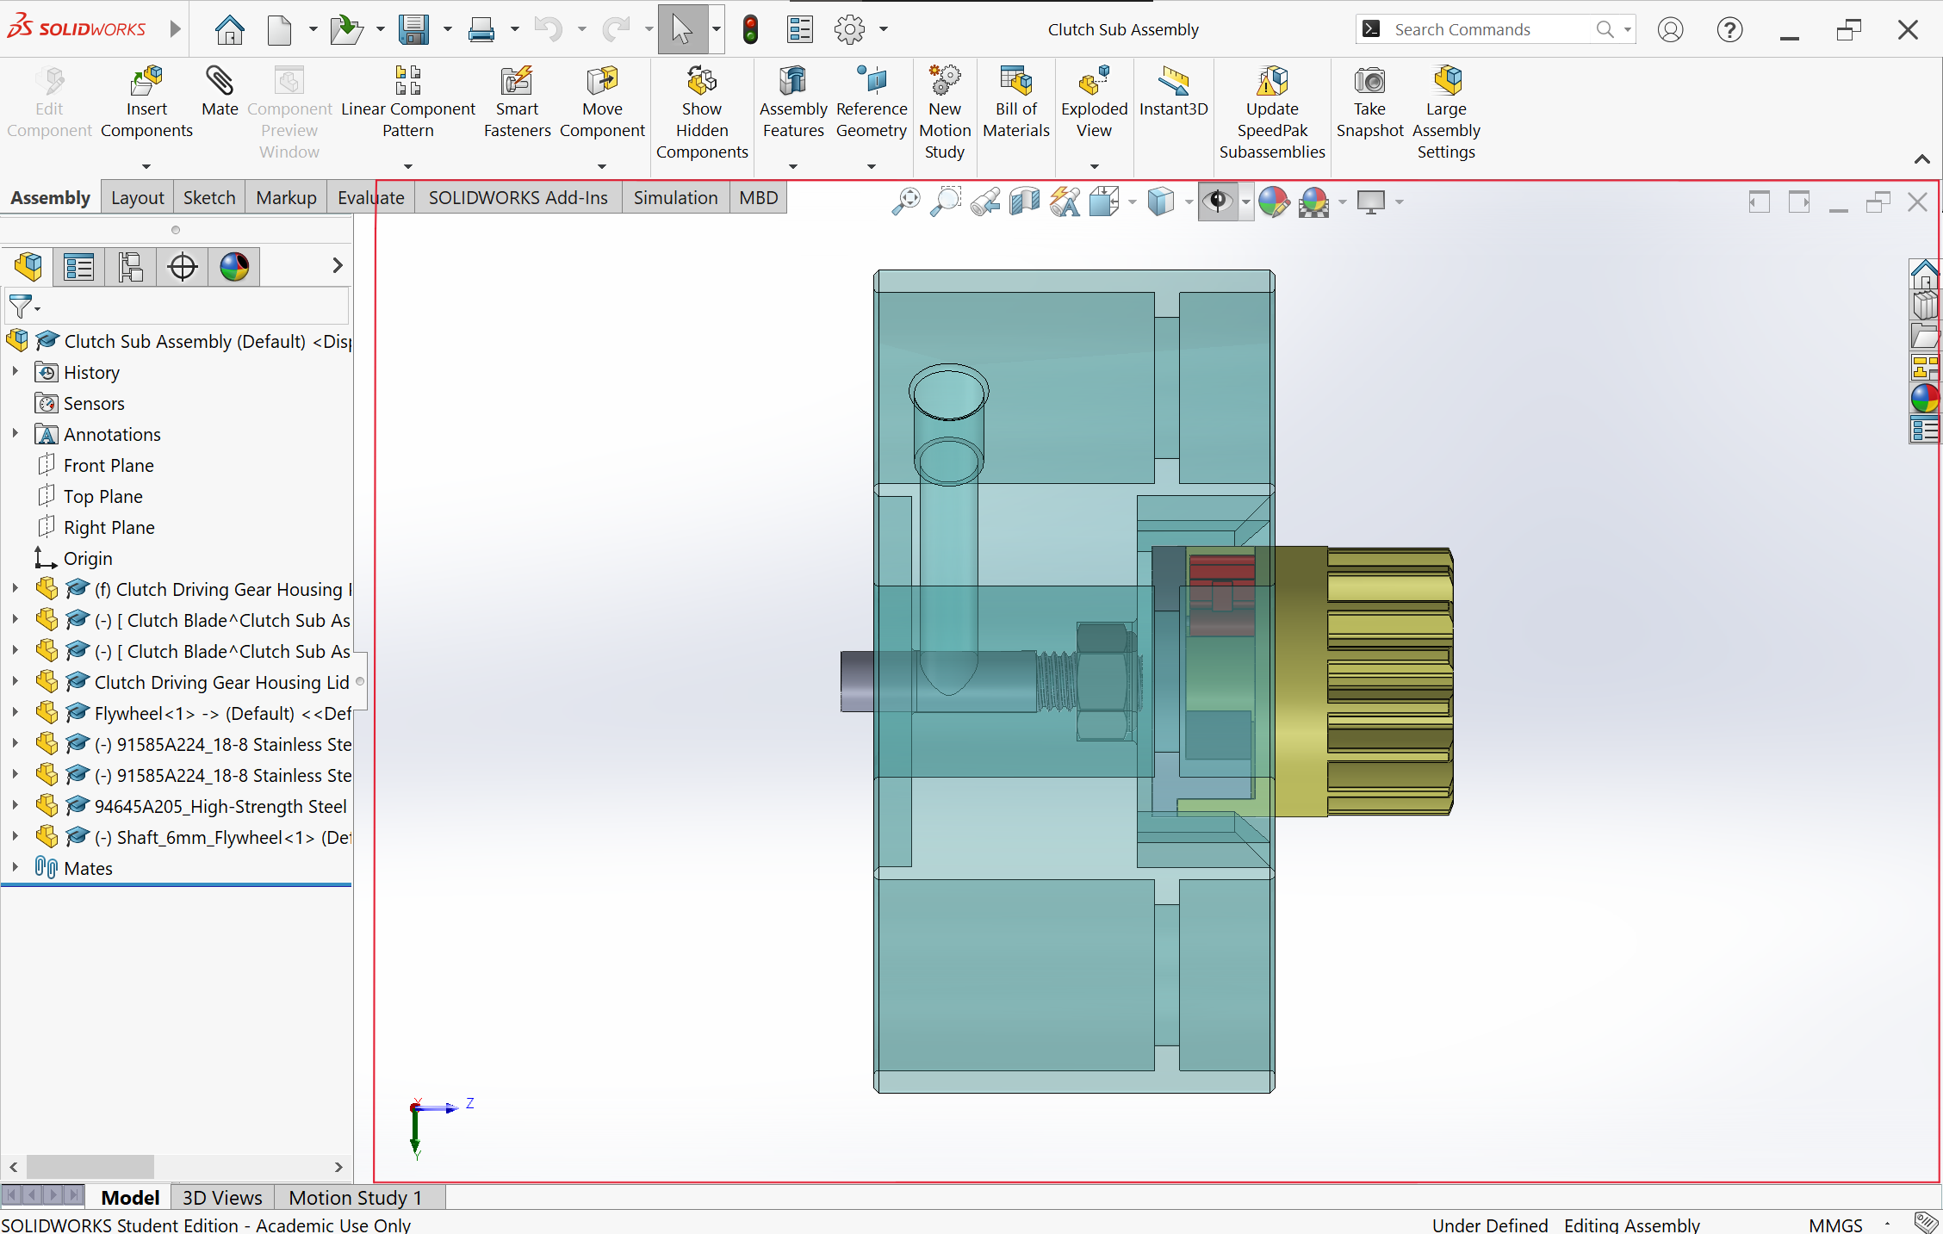The width and height of the screenshot is (1943, 1234).
Task: Expand the Flywheel<1> component
Action: 15,713
